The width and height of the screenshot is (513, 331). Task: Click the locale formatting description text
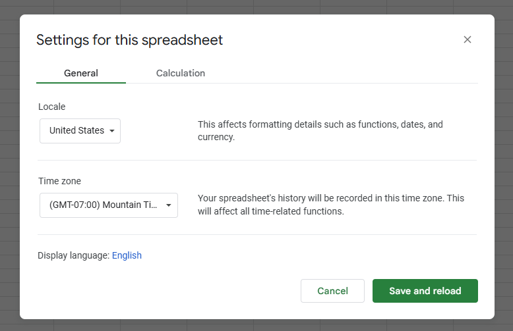(320, 130)
